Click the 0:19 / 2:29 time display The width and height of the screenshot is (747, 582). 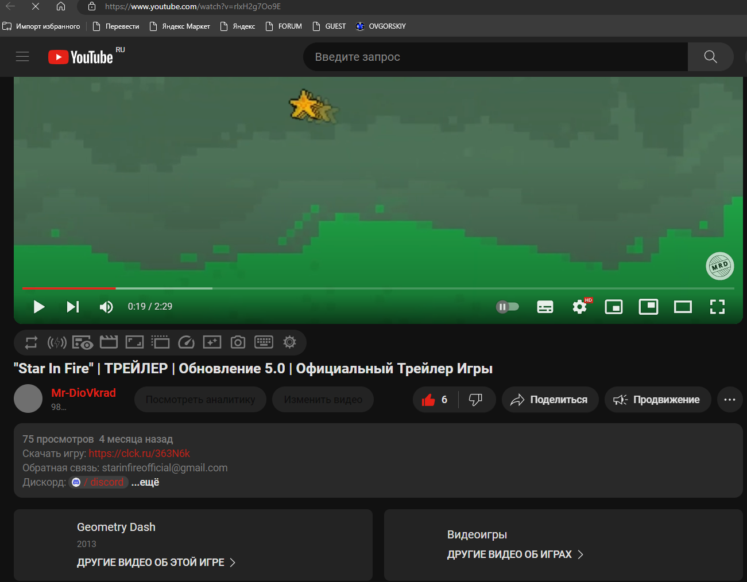click(x=150, y=307)
